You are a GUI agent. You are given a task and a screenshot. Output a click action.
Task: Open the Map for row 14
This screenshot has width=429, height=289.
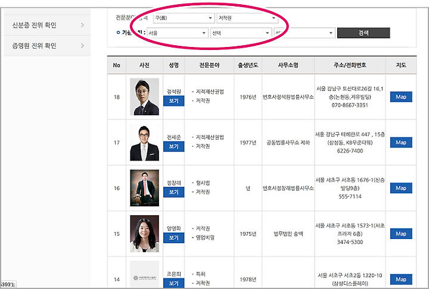click(x=401, y=279)
